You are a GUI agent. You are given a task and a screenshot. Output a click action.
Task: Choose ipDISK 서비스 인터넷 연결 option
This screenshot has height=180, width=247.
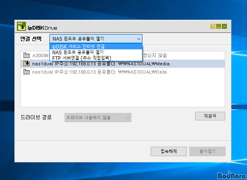pos(96,46)
